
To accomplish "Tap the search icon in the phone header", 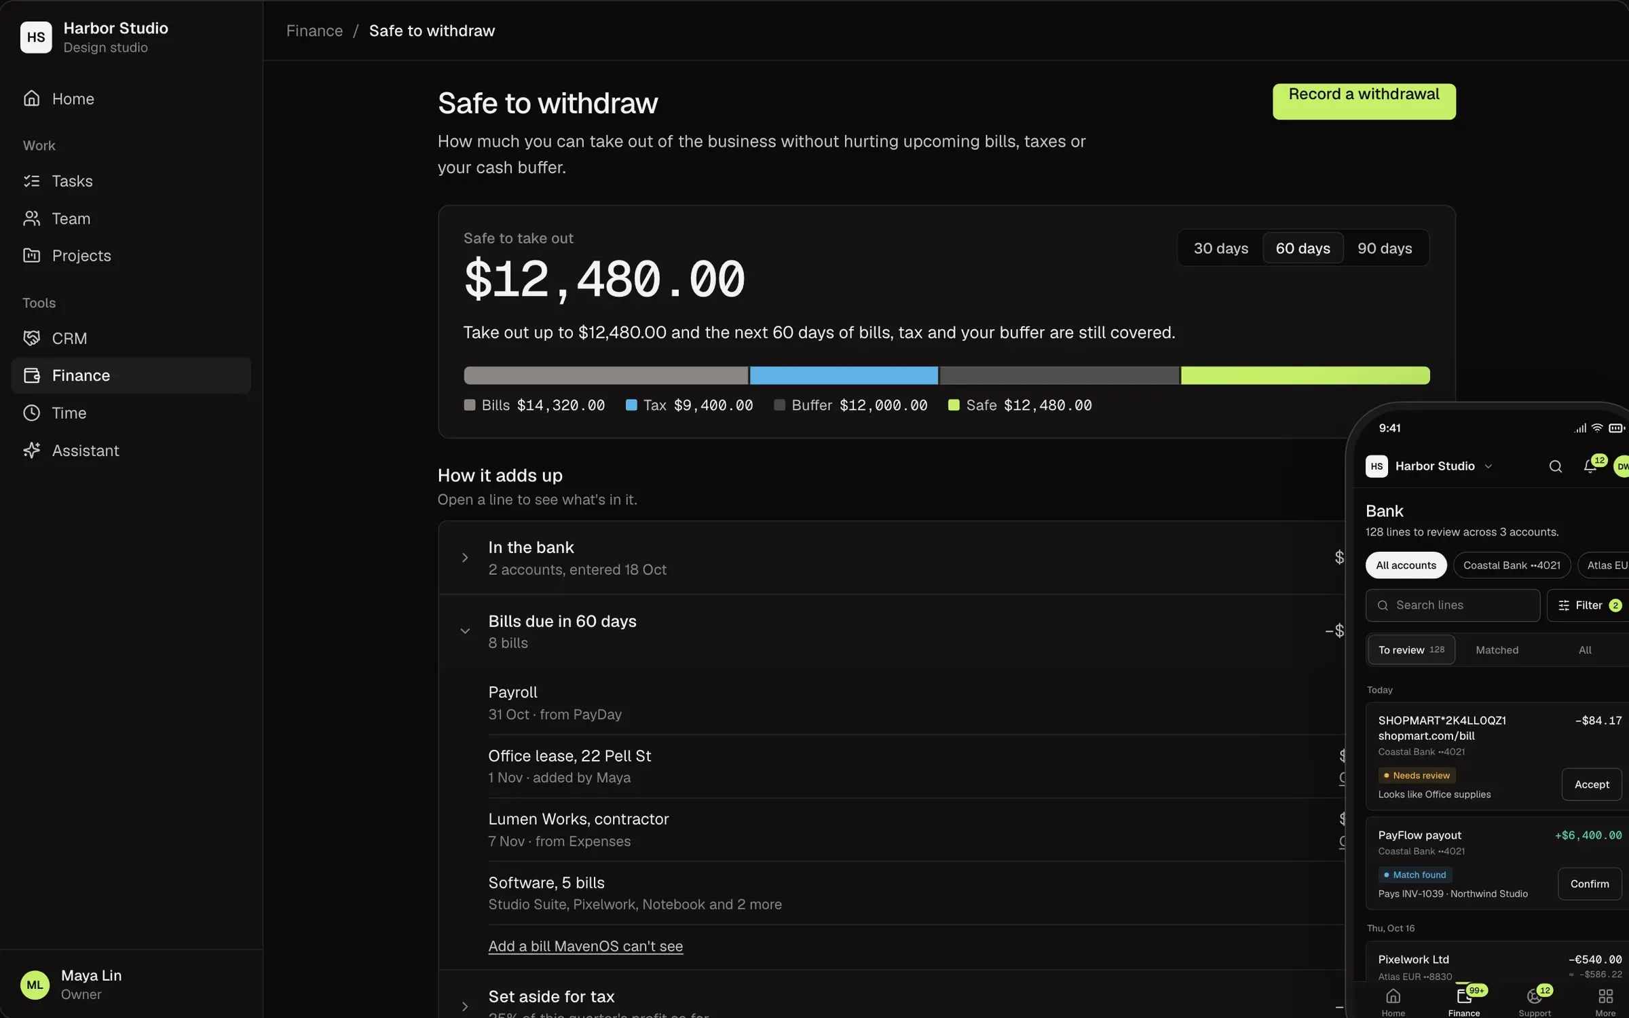I will click(1555, 466).
